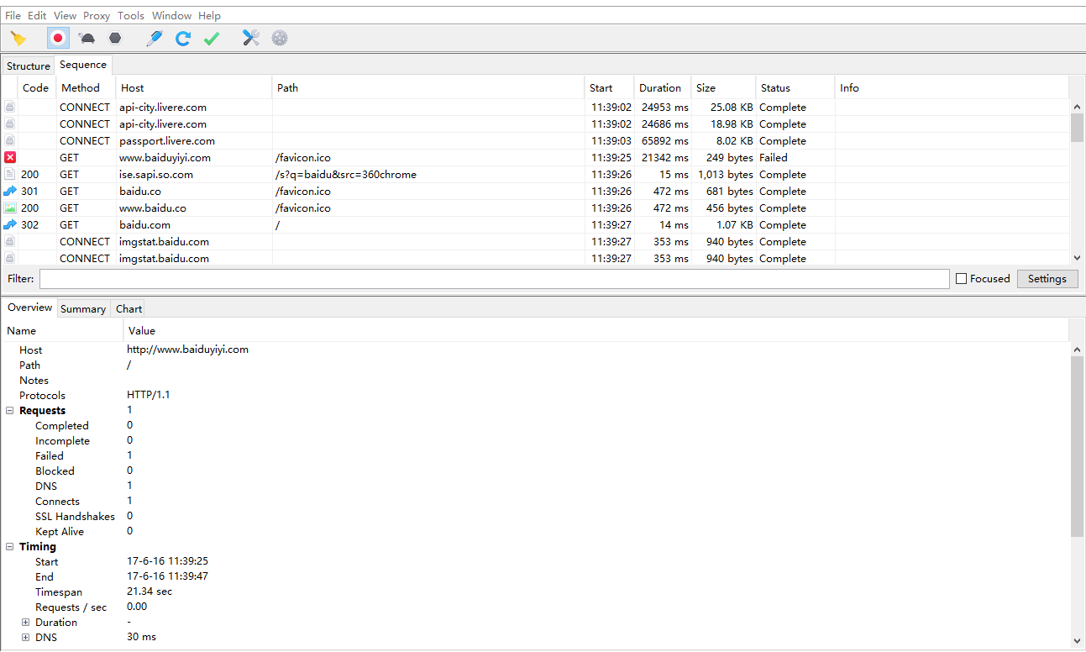
Task: Select the 21.34 sec Timespan value
Action: (150, 592)
